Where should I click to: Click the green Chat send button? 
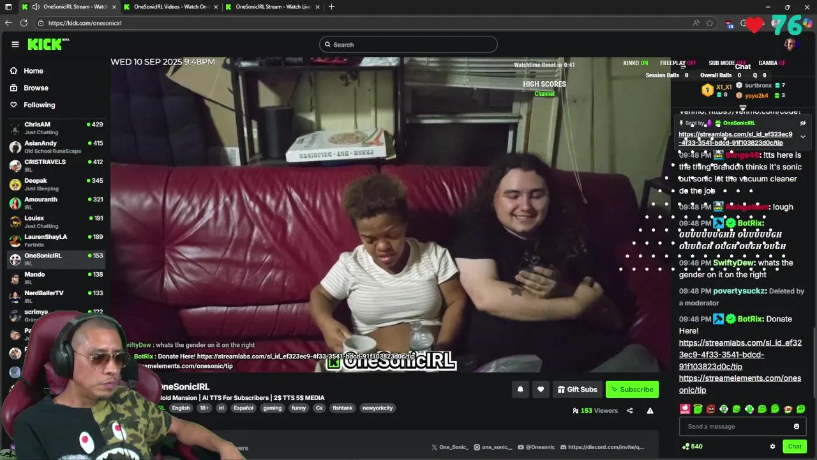click(x=795, y=447)
